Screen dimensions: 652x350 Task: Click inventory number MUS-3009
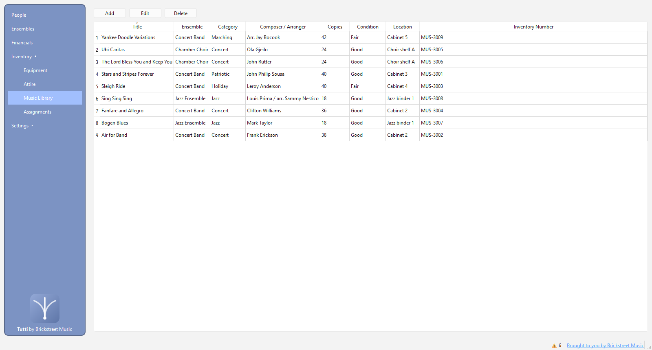(x=533, y=37)
